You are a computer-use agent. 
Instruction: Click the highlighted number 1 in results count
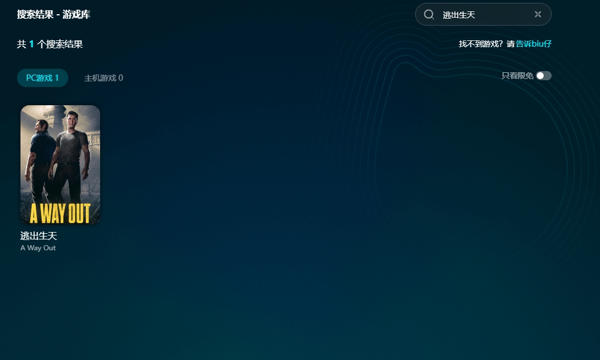(32, 44)
